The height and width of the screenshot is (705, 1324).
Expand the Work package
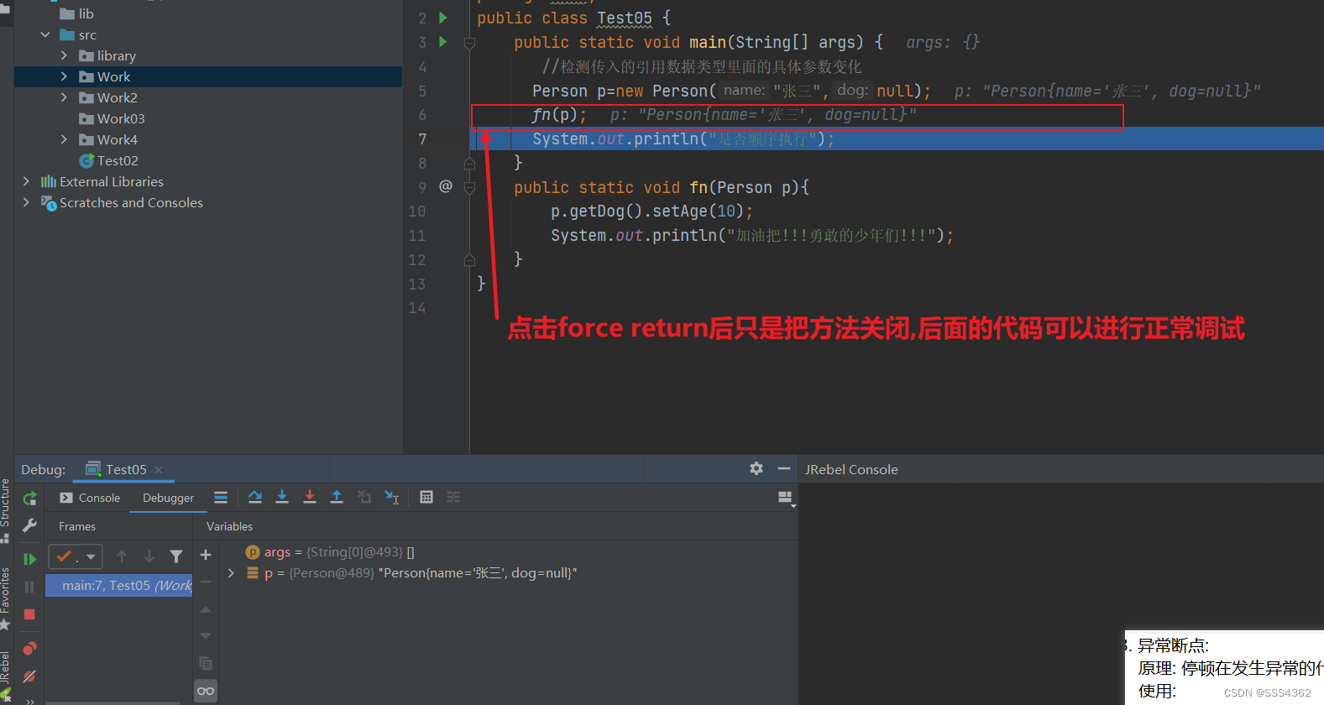(64, 76)
